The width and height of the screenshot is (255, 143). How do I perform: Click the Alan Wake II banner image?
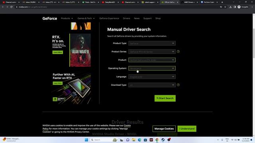pos(80,50)
